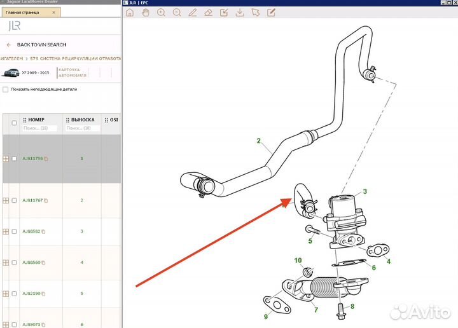458x328 pixels.
Task: Expand row details for AJ811759
Action: tap(6, 159)
